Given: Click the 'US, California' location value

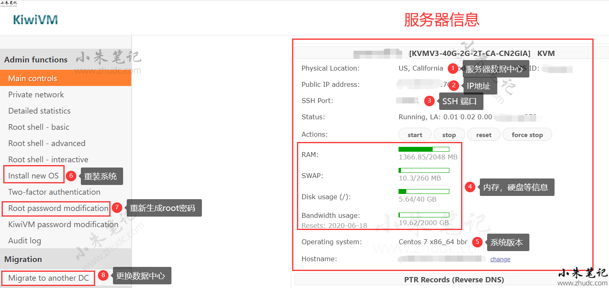Looking at the screenshot, I should [x=421, y=68].
